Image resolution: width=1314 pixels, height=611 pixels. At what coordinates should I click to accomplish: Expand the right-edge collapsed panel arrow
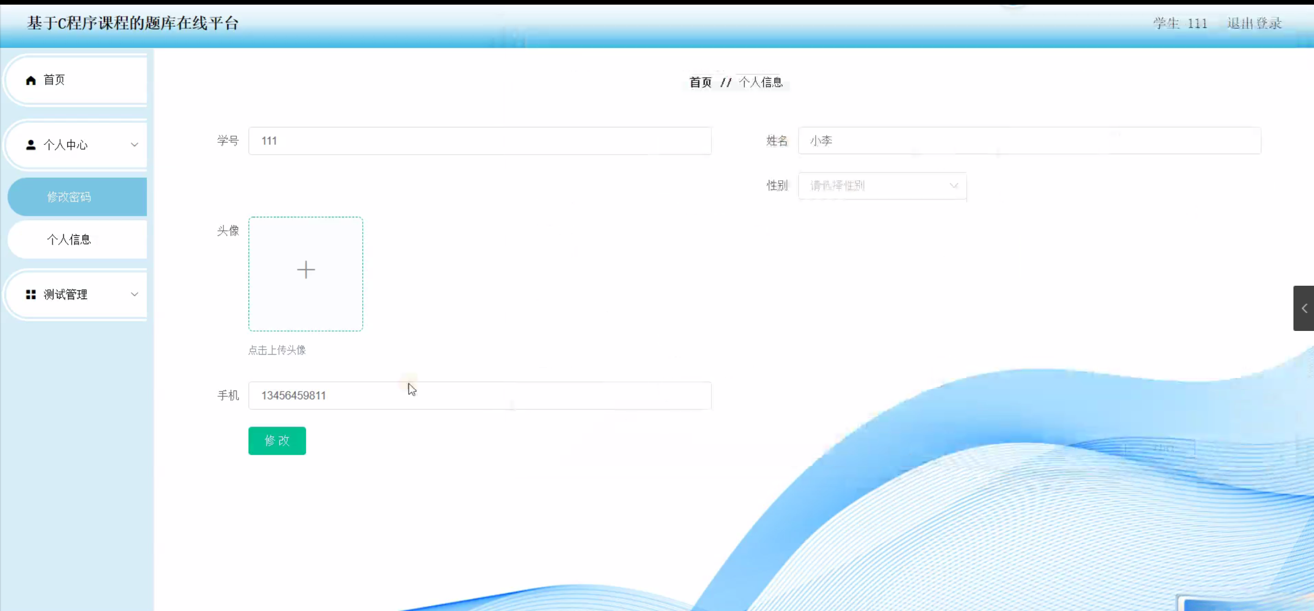1304,308
